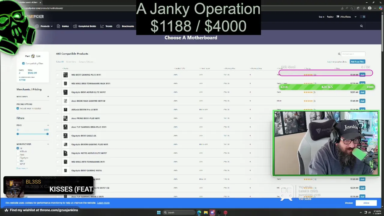
Task: Add the $207.46 Gigabyte B850 AORUS board
Action: click(x=362, y=92)
